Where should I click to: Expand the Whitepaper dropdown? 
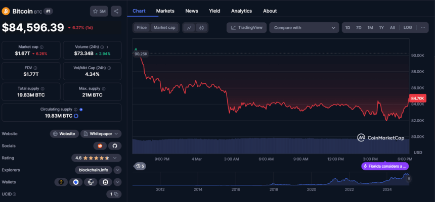[101, 134]
